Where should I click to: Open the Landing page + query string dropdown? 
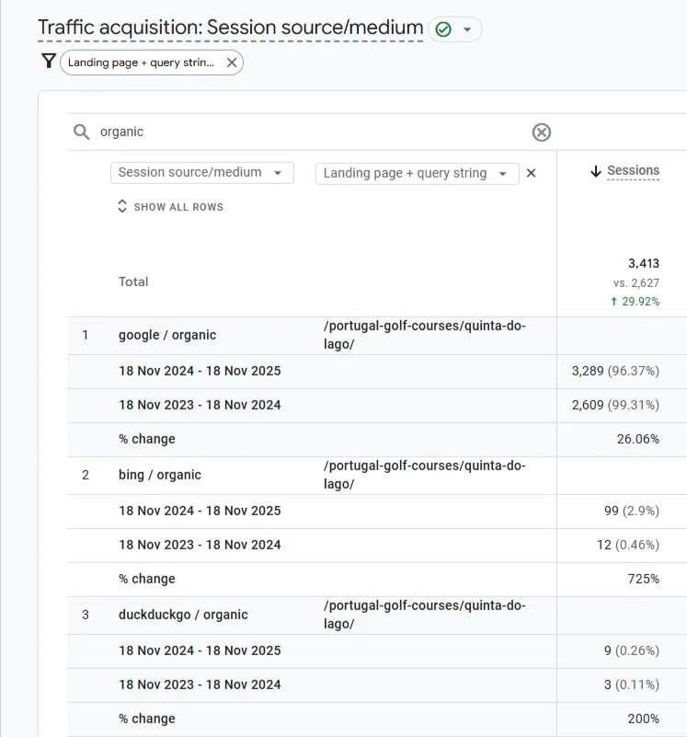click(417, 172)
